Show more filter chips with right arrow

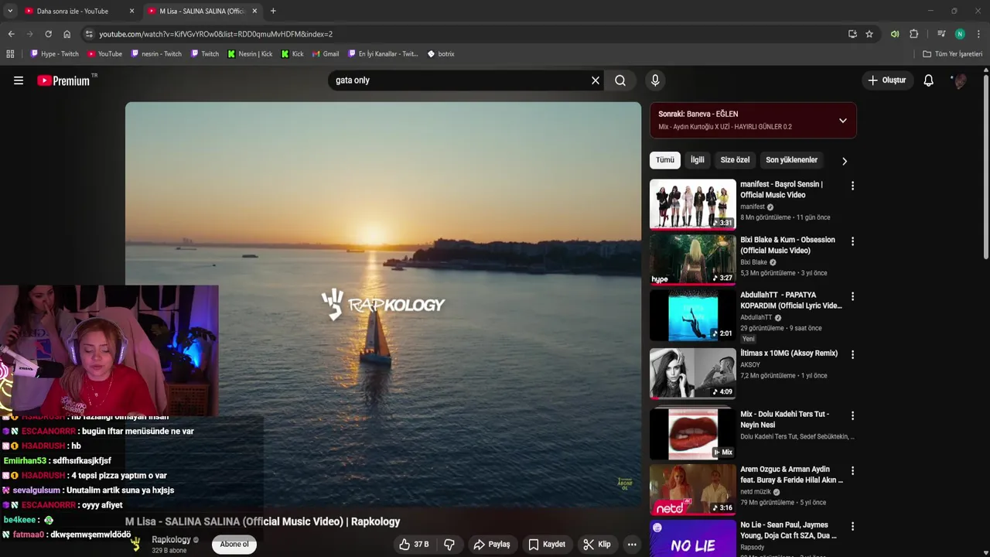coord(845,161)
